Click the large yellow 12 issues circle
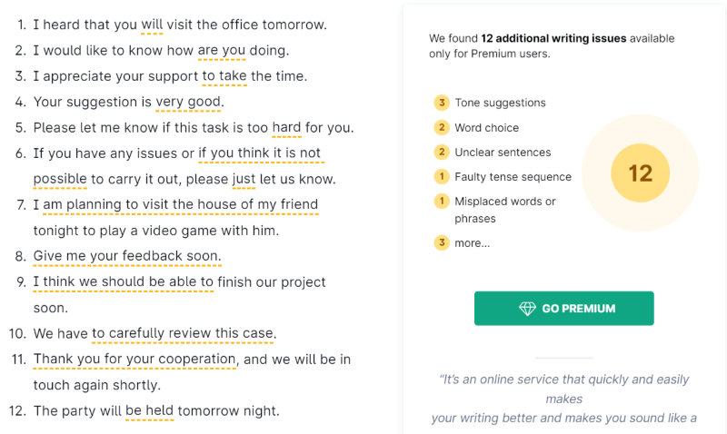This screenshot has height=434, width=727. pyautogui.click(x=641, y=173)
